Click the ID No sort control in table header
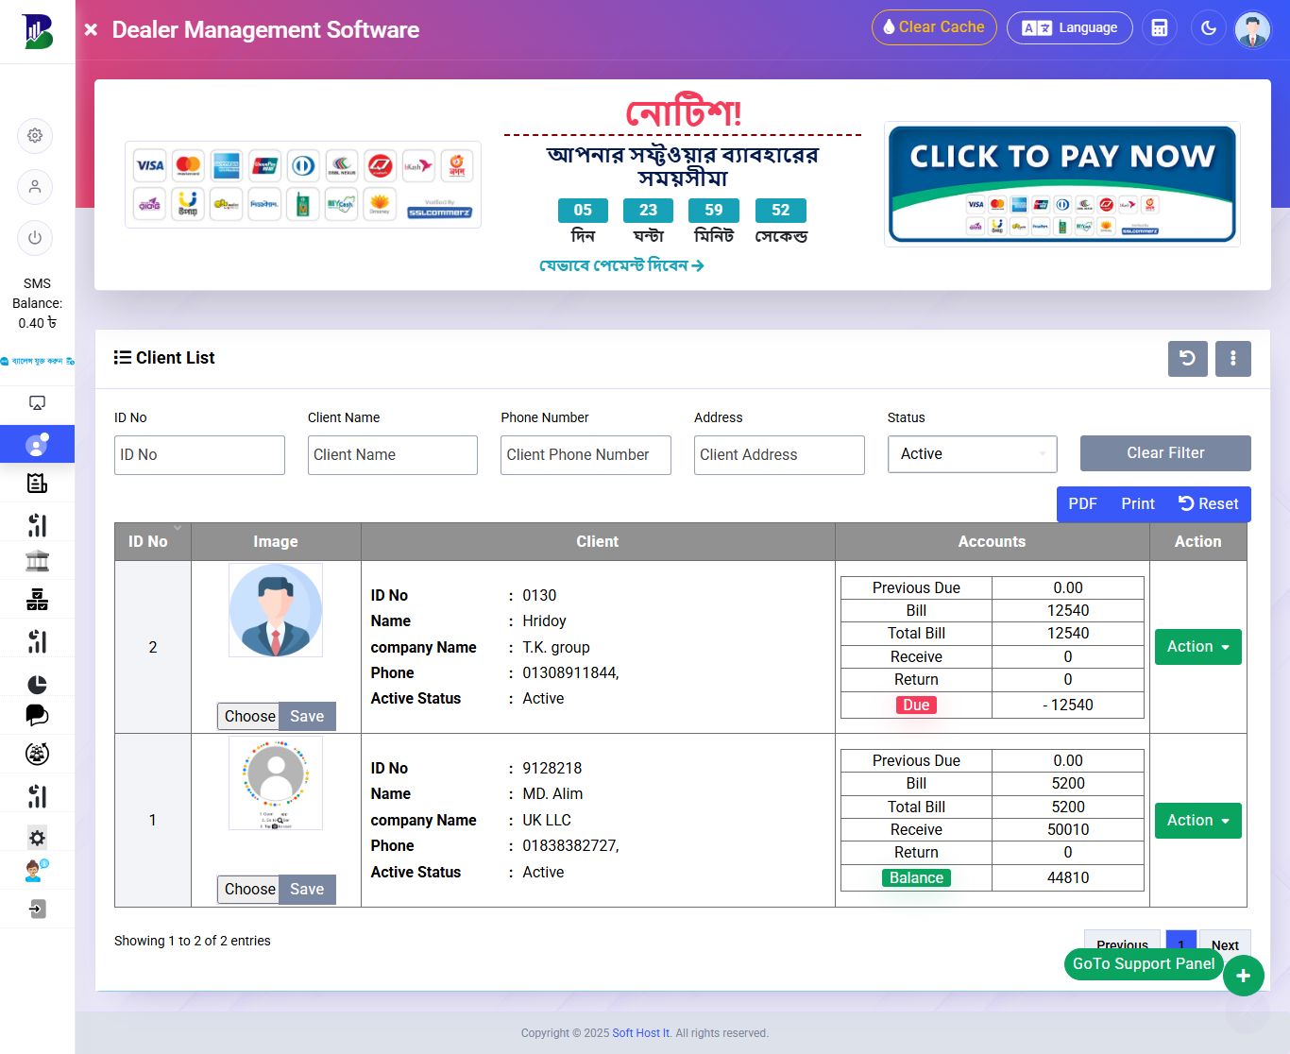Image resolution: width=1290 pixels, height=1054 pixels. [178, 531]
